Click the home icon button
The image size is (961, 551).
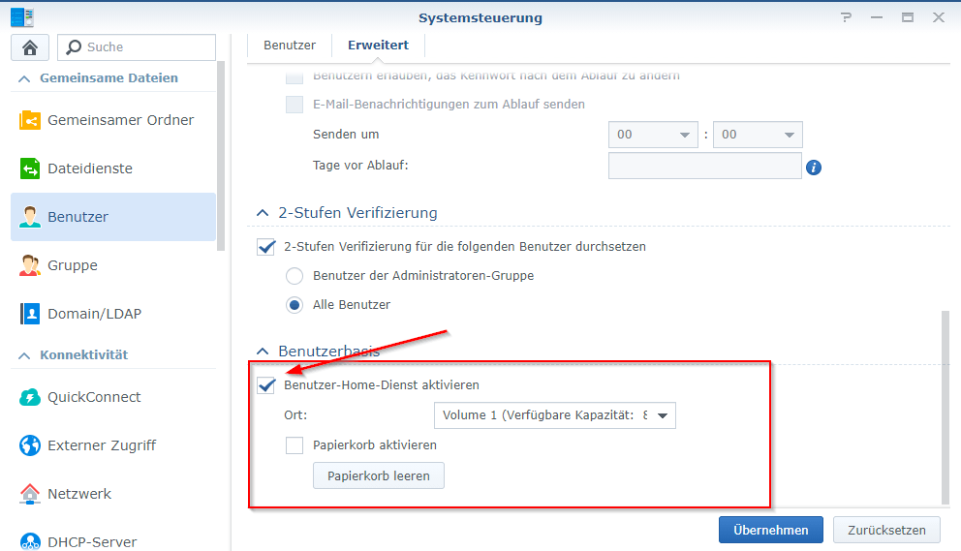29,47
